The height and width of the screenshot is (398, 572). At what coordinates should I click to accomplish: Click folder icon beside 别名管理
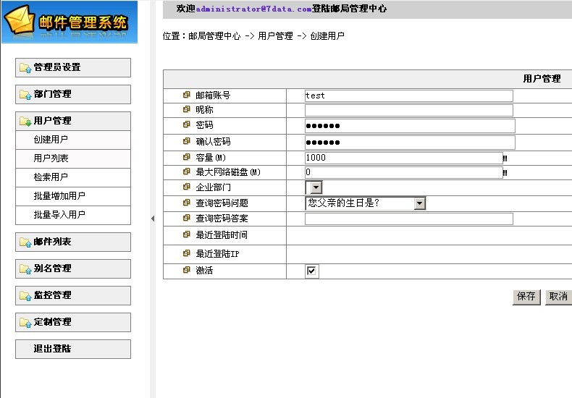[x=25, y=269]
